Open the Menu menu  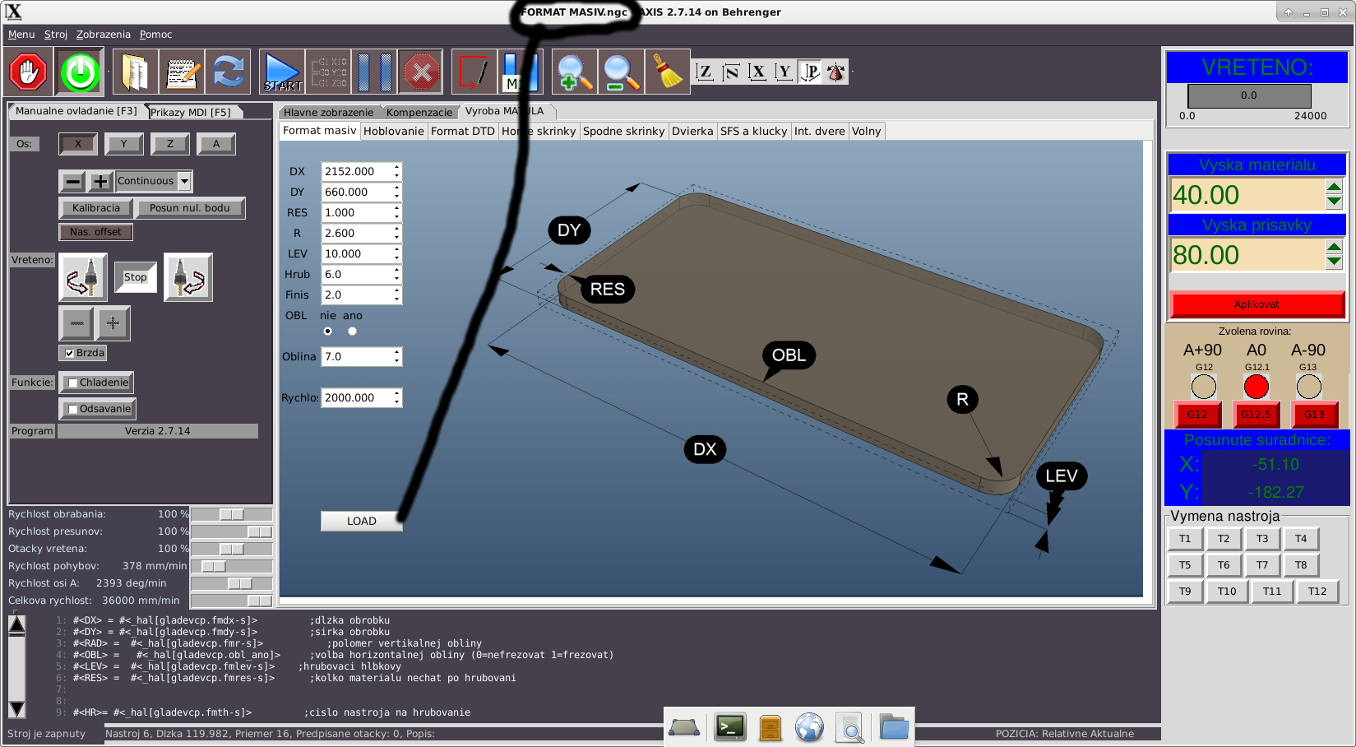tap(21, 35)
